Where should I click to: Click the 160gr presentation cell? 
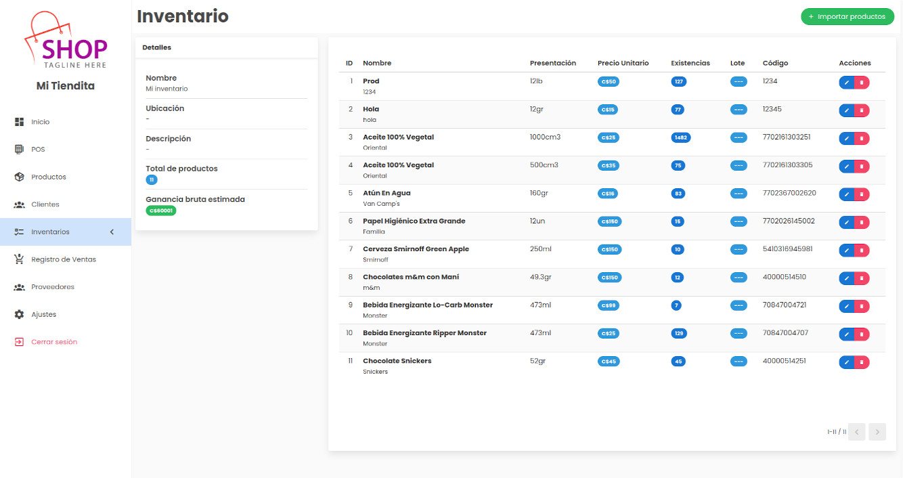click(539, 193)
